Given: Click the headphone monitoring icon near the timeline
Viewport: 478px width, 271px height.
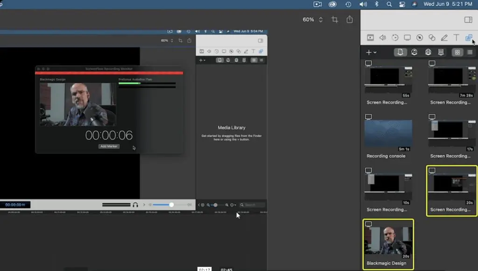Looking at the screenshot, I should pos(135,204).
